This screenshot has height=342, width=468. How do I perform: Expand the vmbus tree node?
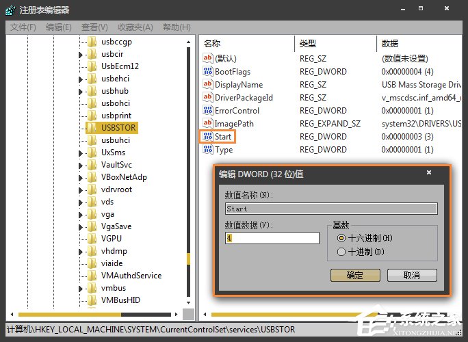click(80, 289)
